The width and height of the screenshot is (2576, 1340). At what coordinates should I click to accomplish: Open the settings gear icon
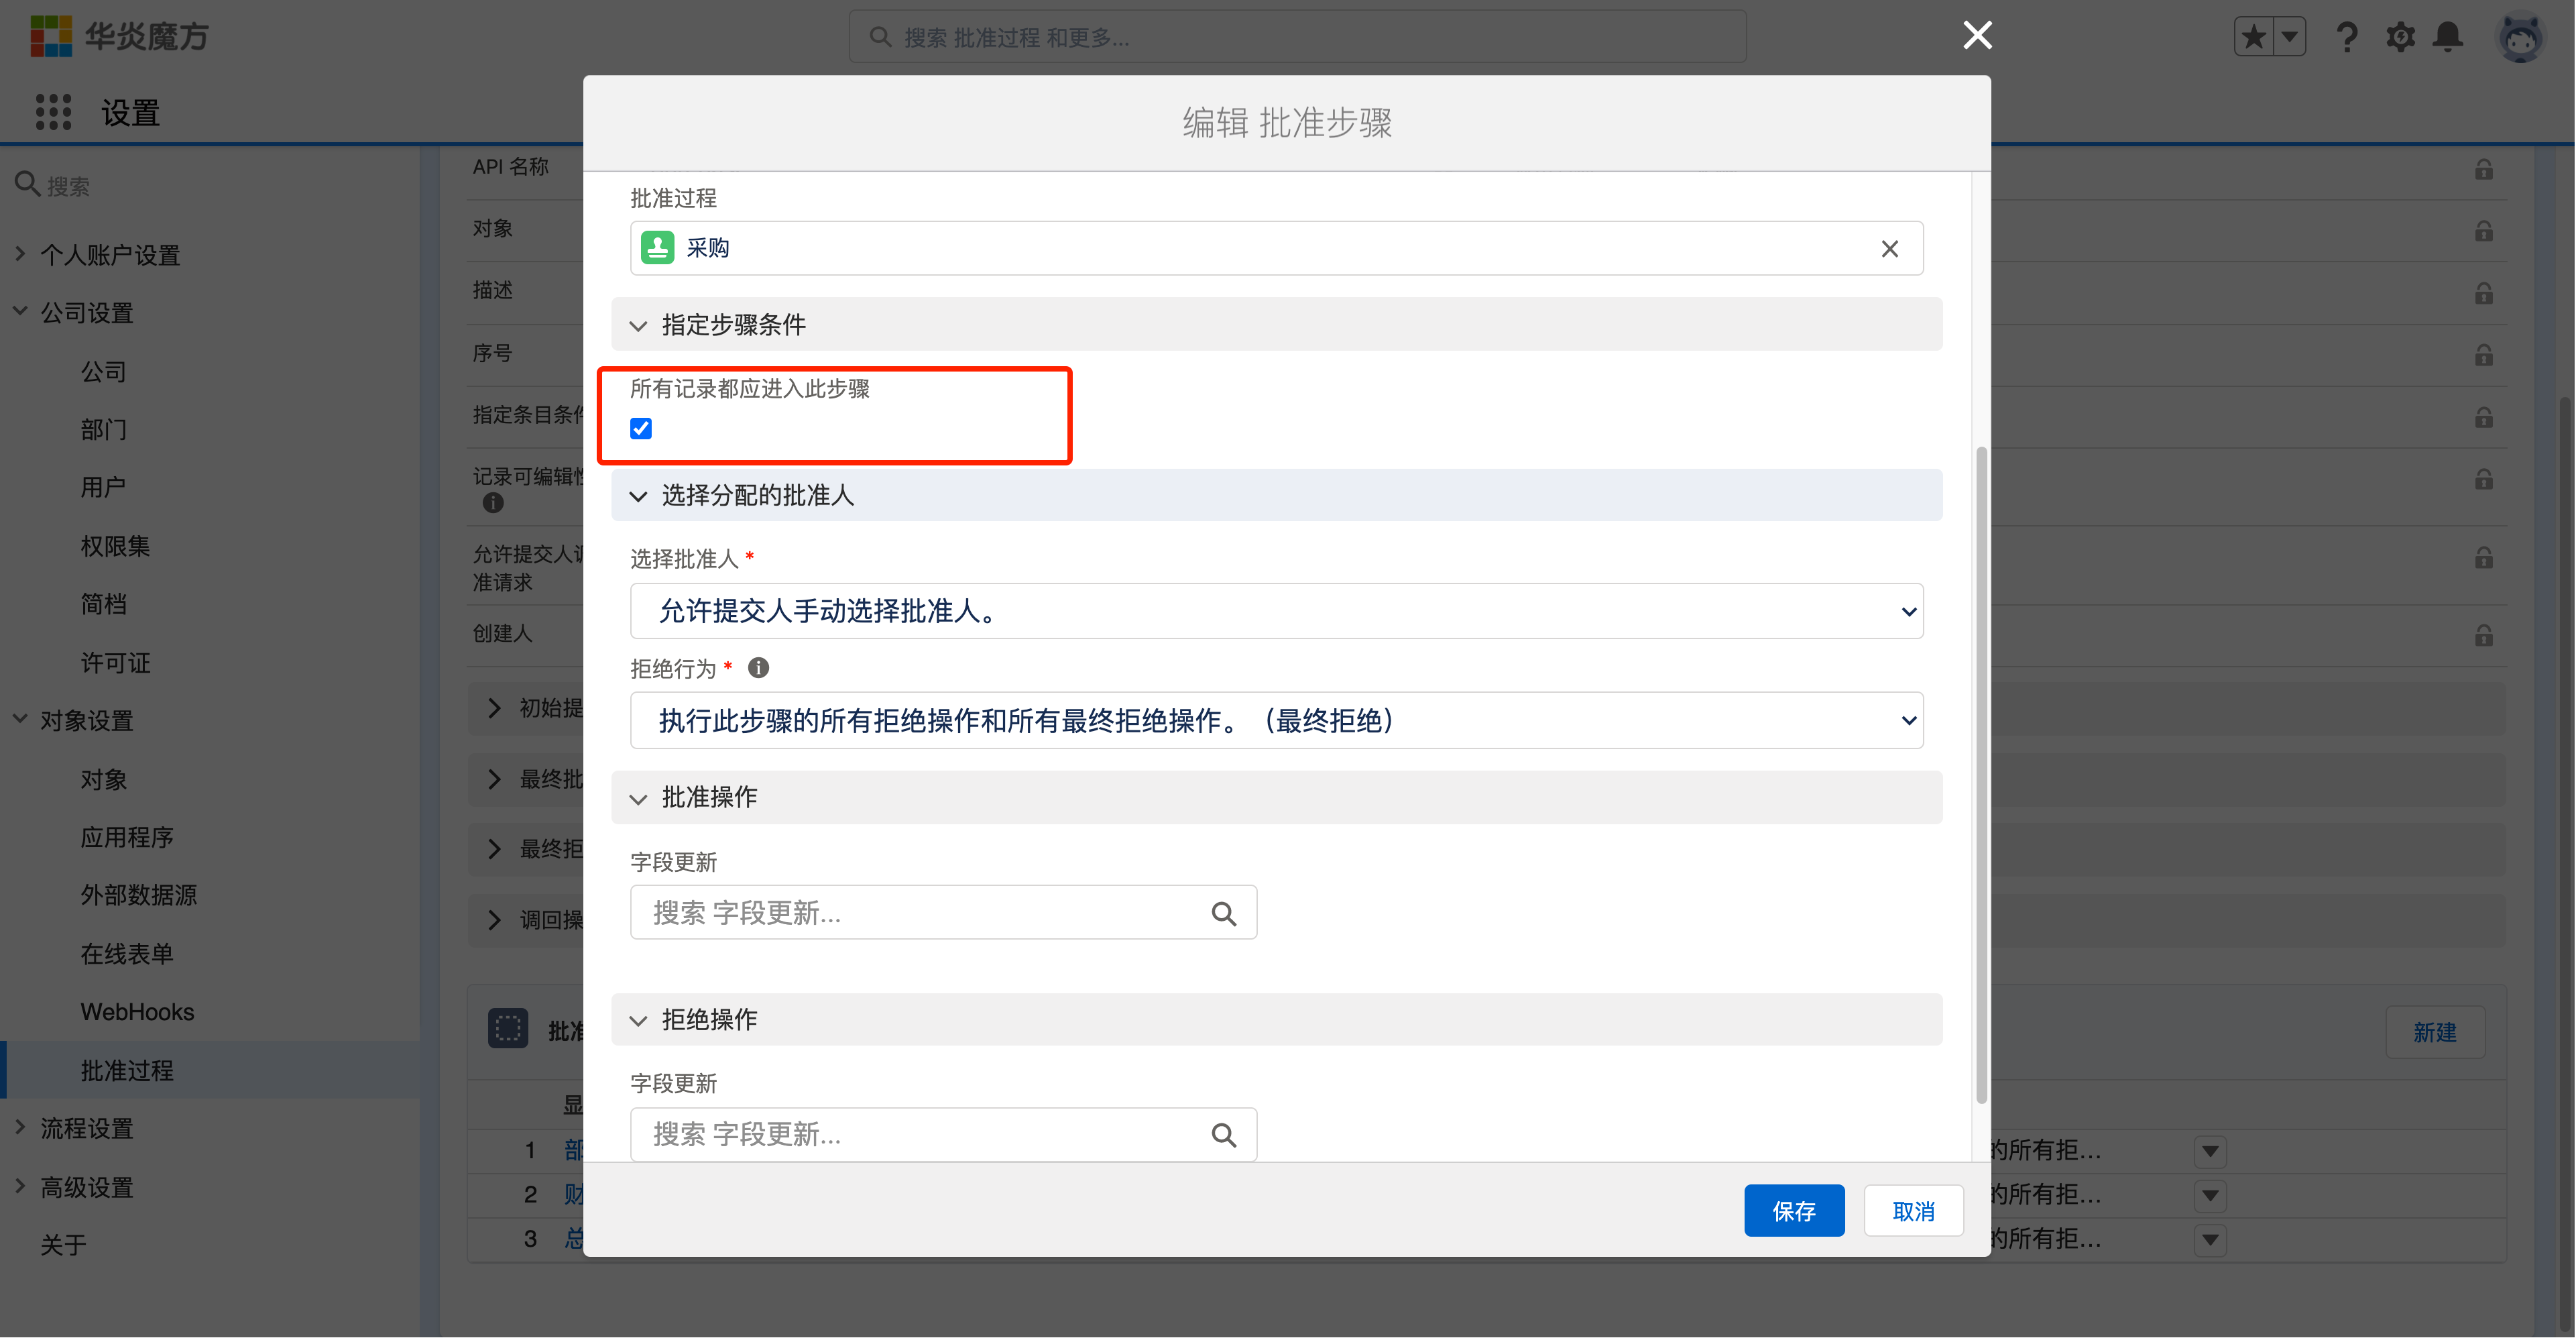[x=2399, y=36]
